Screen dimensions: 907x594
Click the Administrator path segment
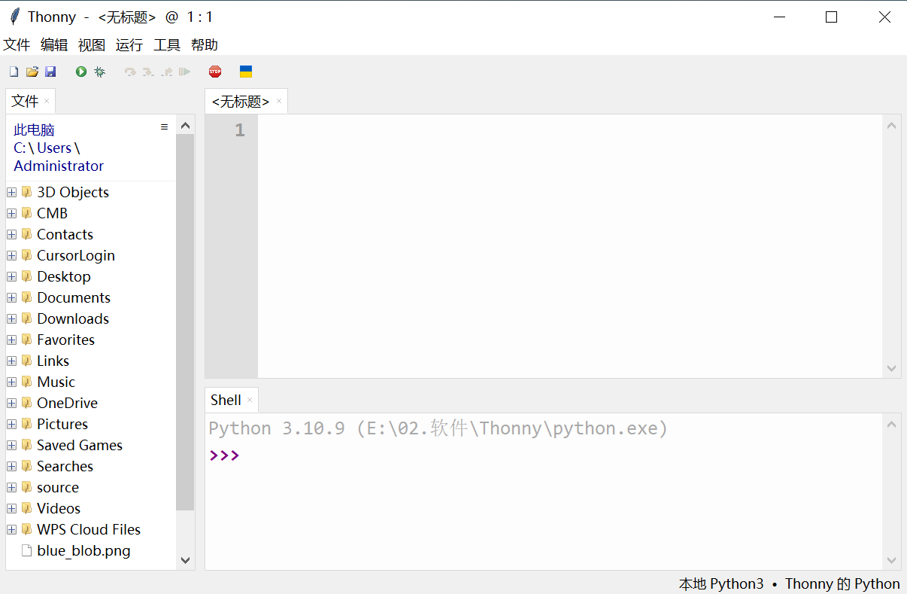[59, 166]
